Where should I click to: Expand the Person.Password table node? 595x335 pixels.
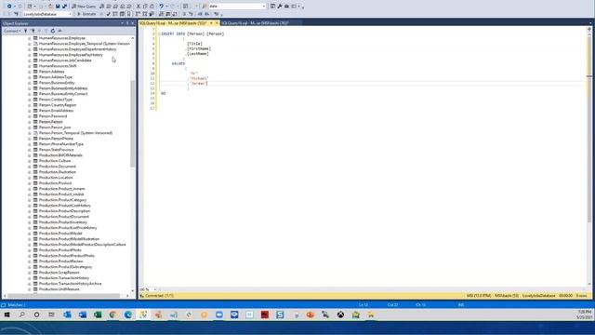point(30,116)
